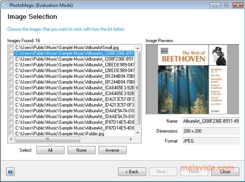Screen dimensions: 245x182
Task: Click the horizontal scroll left arrow
Action: click(11, 139)
